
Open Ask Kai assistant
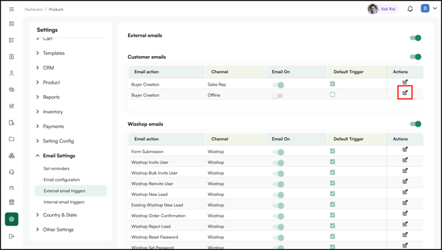point(383,9)
